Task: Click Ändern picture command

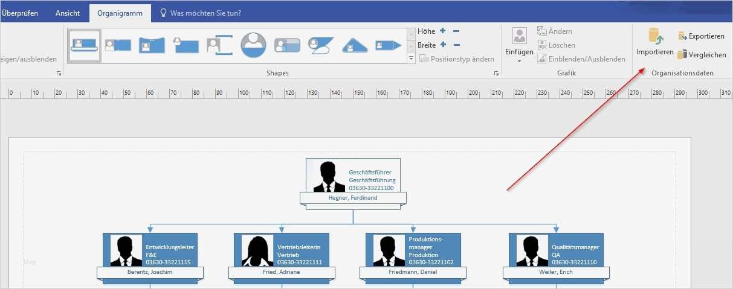Action: coord(554,31)
